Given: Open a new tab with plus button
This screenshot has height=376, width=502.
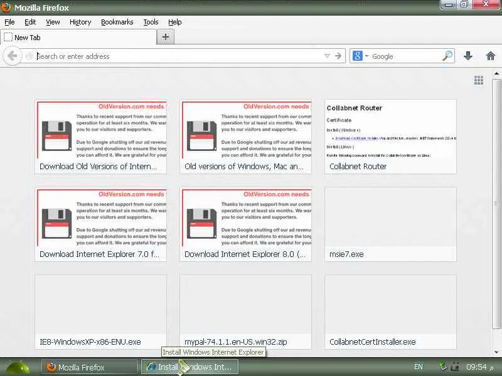Looking at the screenshot, I should [166, 37].
